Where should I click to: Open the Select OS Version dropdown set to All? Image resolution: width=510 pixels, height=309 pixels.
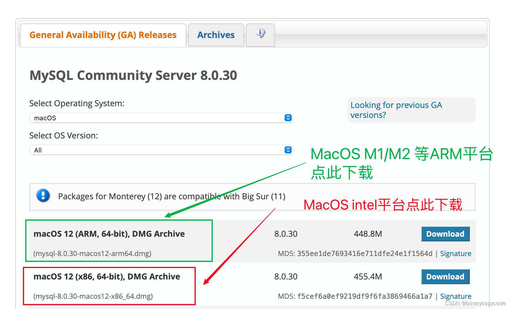click(161, 150)
